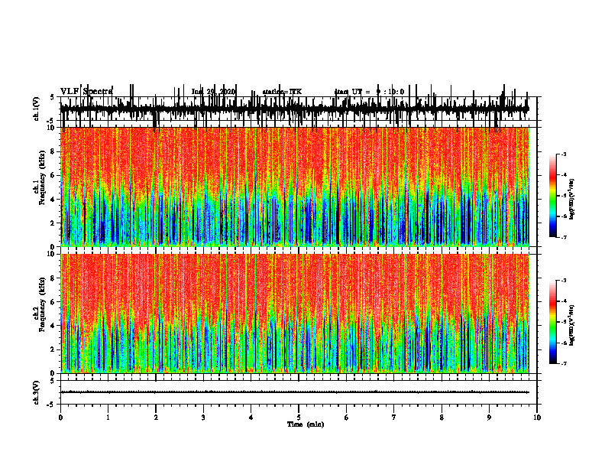Click the color scale bar beside ch.2 spectrogram
Screen dimensions: 605x468
coord(552,322)
